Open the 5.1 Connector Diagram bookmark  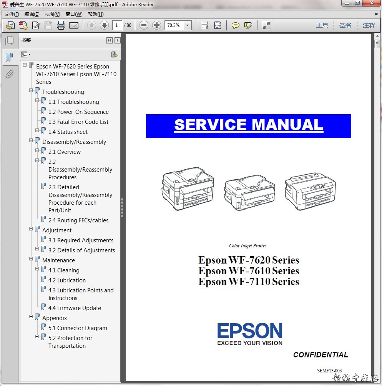(x=78, y=328)
